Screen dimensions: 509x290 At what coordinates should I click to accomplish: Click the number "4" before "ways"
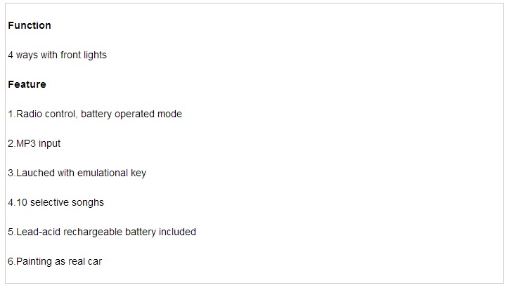pyautogui.click(x=11, y=55)
